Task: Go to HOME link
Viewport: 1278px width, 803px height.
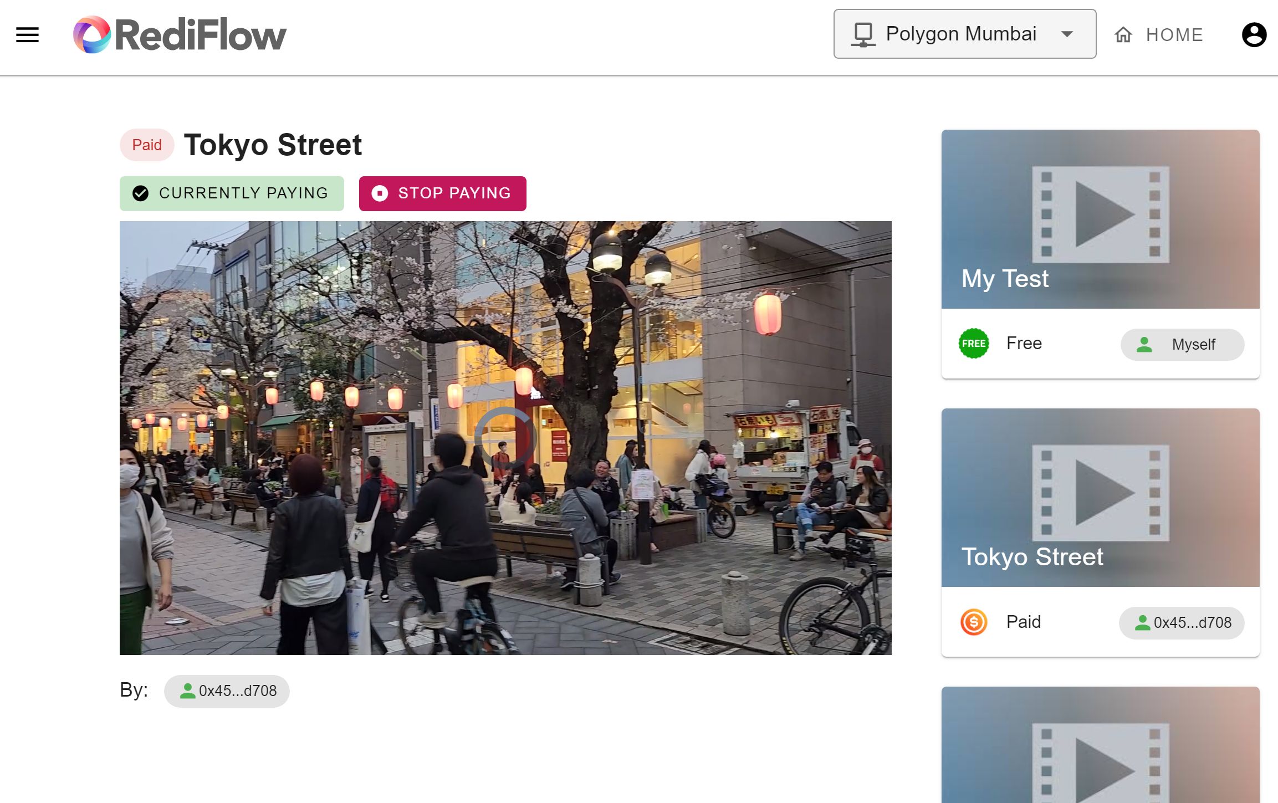Action: pyautogui.click(x=1158, y=35)
